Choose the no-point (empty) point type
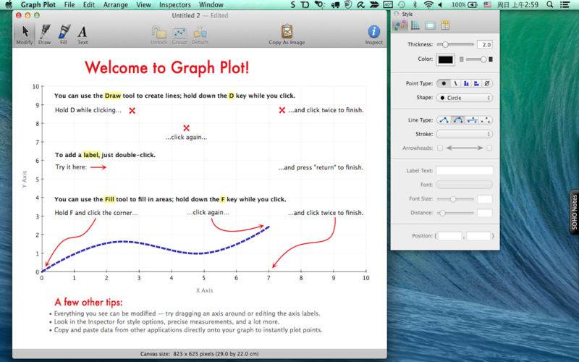Image resolution: width=579 pixels, height=362 pixels. click(487, 83)
